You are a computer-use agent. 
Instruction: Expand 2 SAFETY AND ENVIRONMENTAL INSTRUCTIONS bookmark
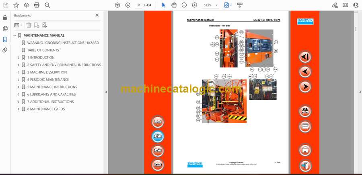coord(19,65)
